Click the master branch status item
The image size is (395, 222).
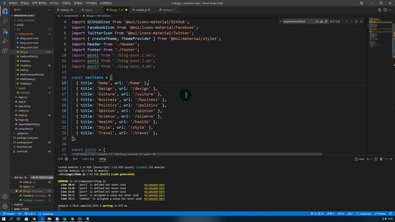tap(9, 214)
